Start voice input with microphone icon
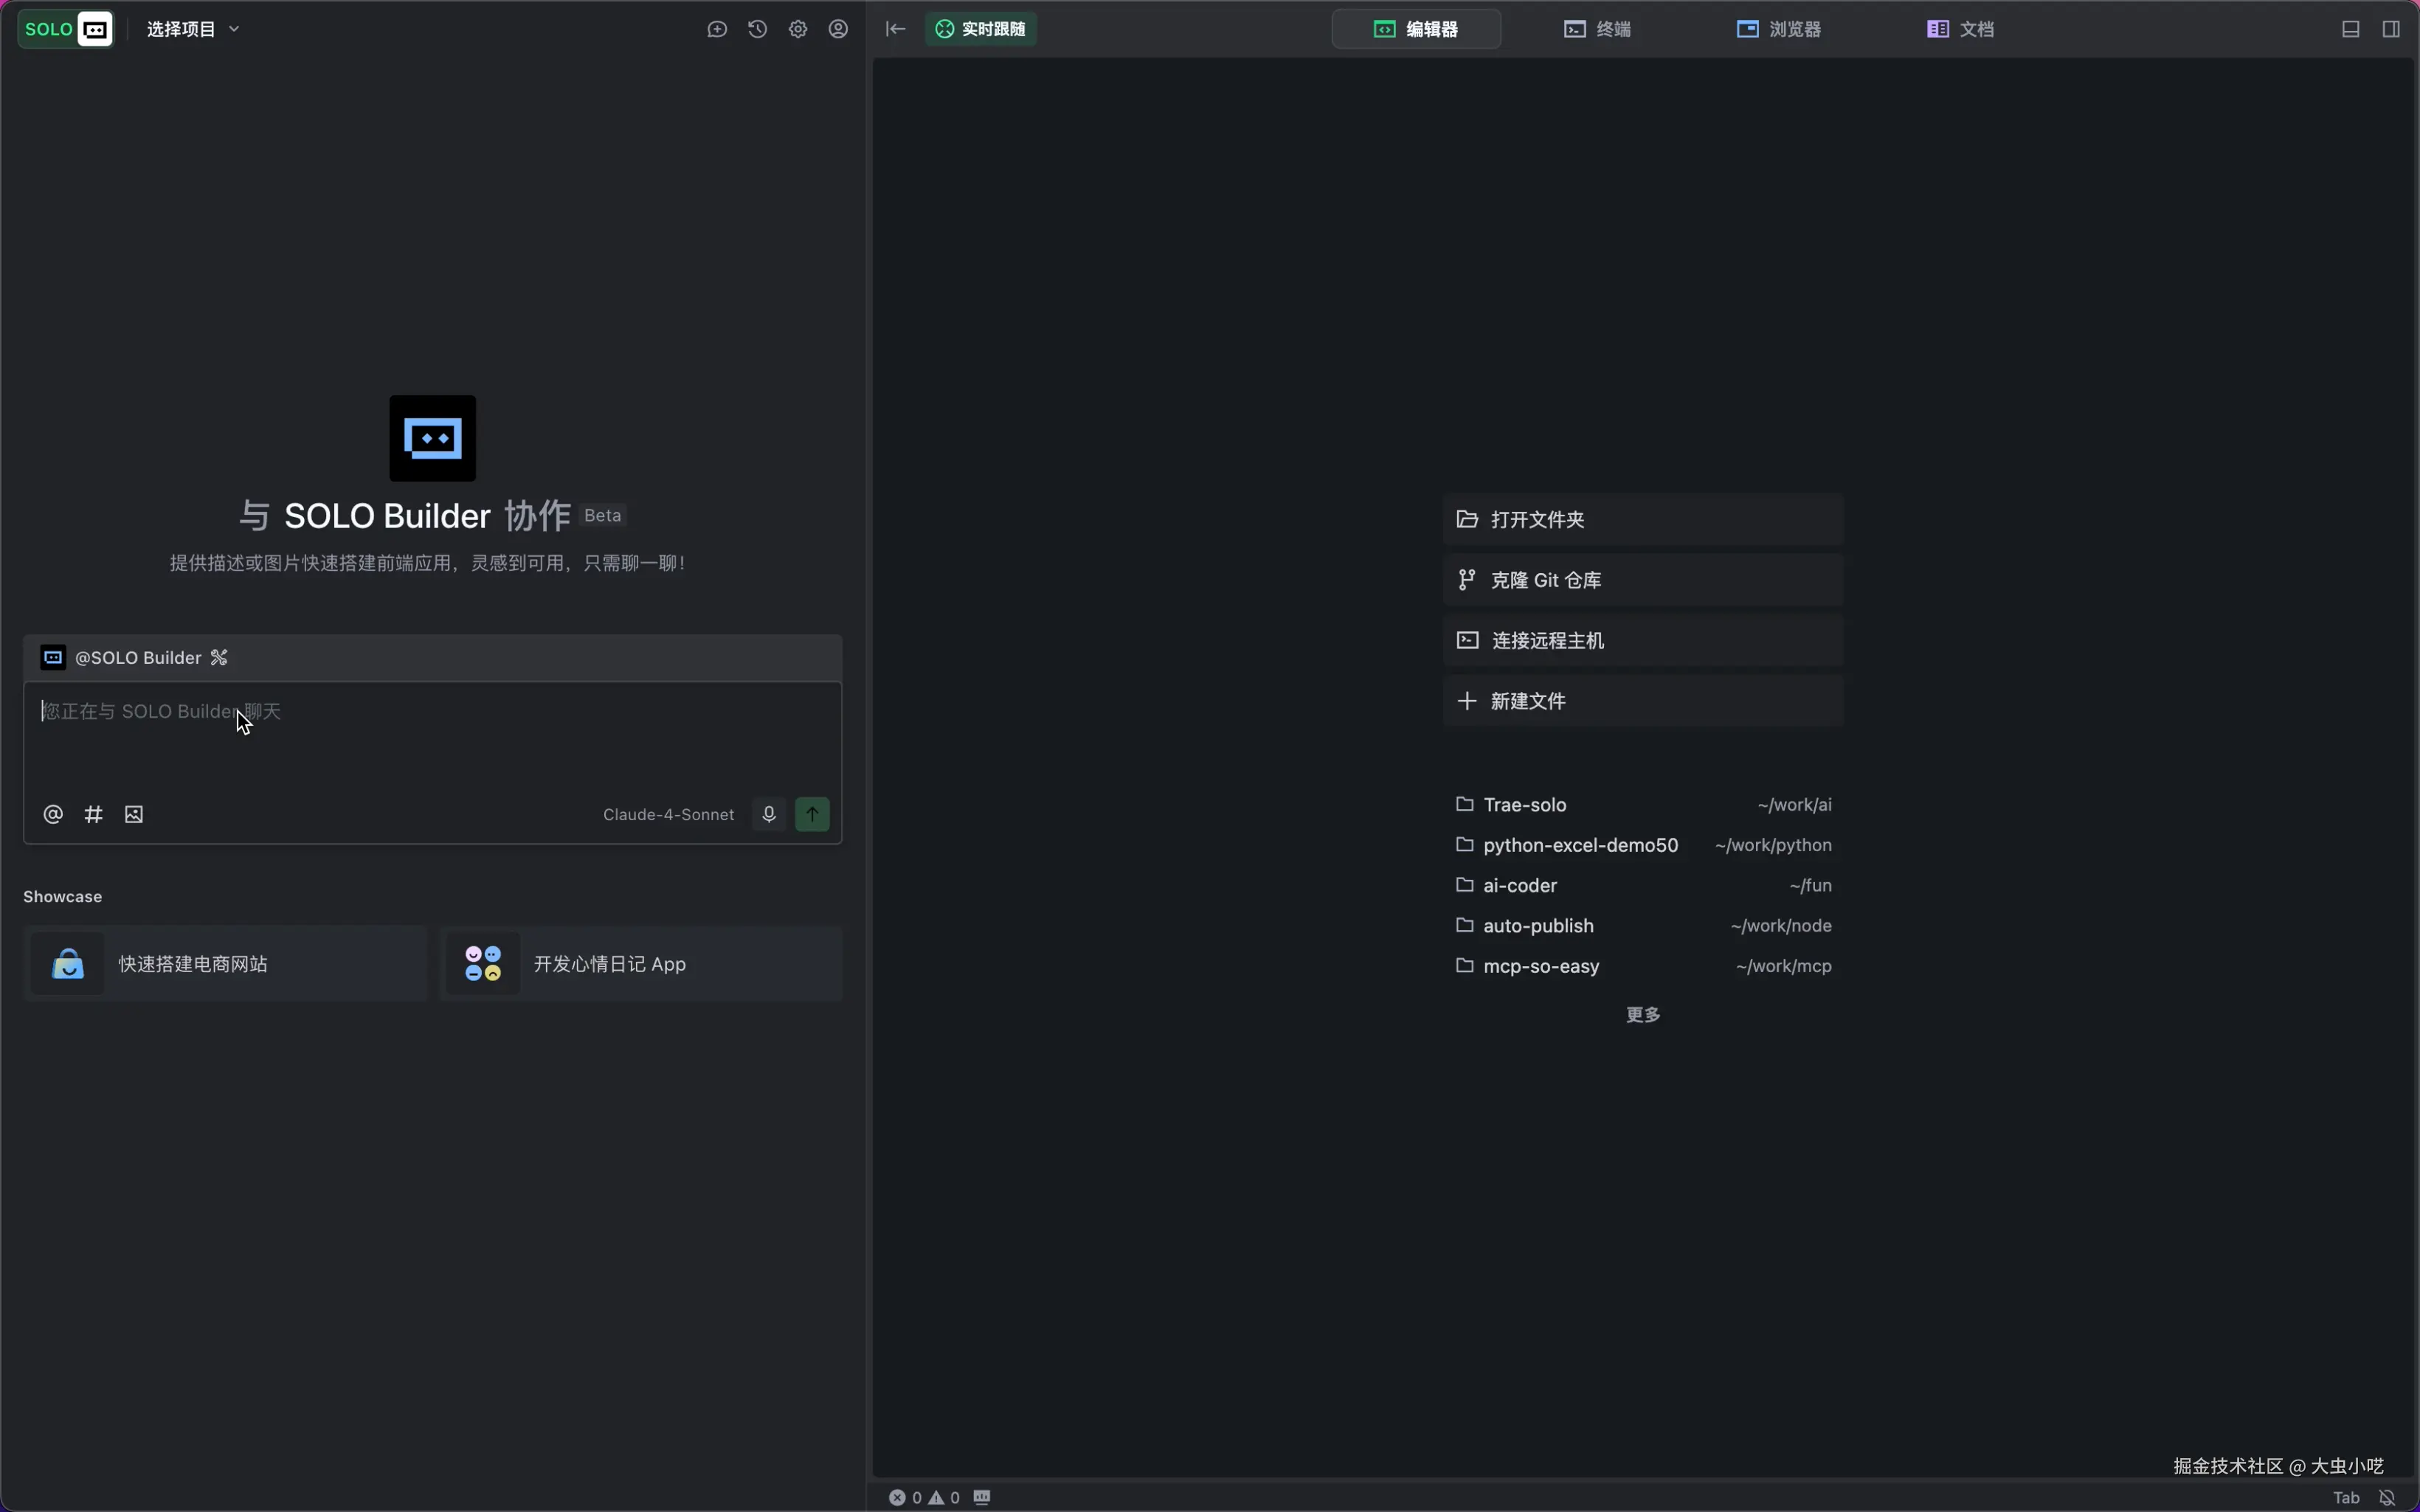Screen dimensions: 2420x1512 point(768,814)
